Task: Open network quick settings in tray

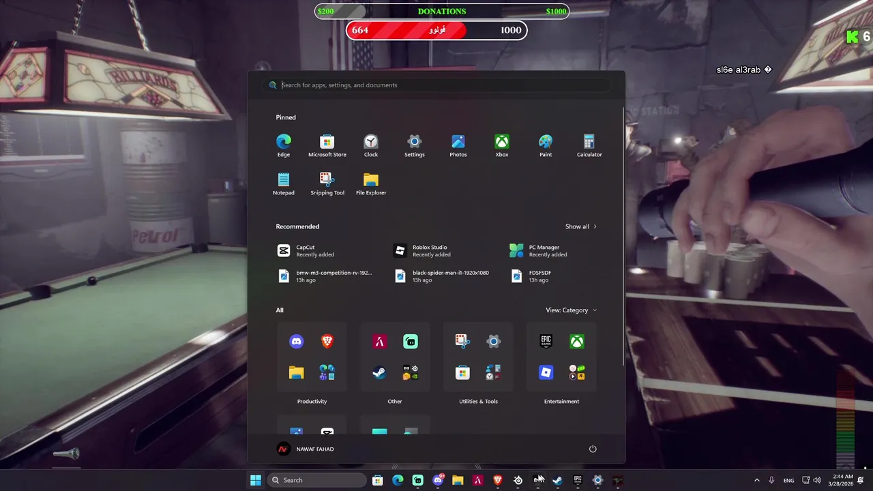Action: [805, 480]
